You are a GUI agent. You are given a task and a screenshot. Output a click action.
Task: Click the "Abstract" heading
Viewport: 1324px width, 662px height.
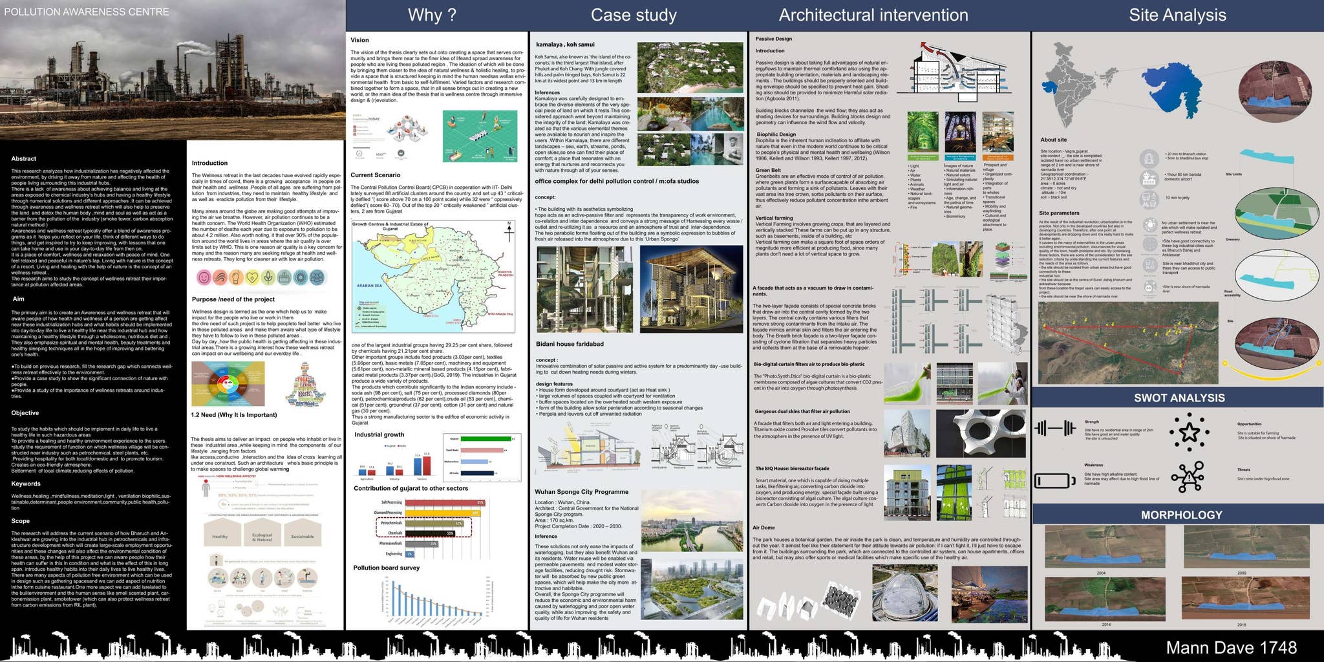click(23, 158)
